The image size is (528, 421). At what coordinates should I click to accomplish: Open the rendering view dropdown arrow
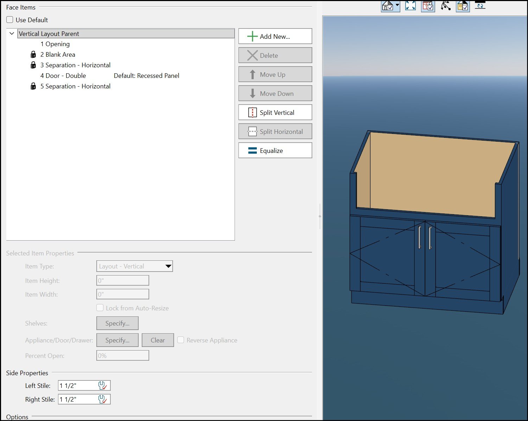[x=397, y=5]
